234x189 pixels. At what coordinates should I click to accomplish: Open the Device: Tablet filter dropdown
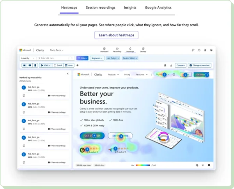[x=130, y=58]
